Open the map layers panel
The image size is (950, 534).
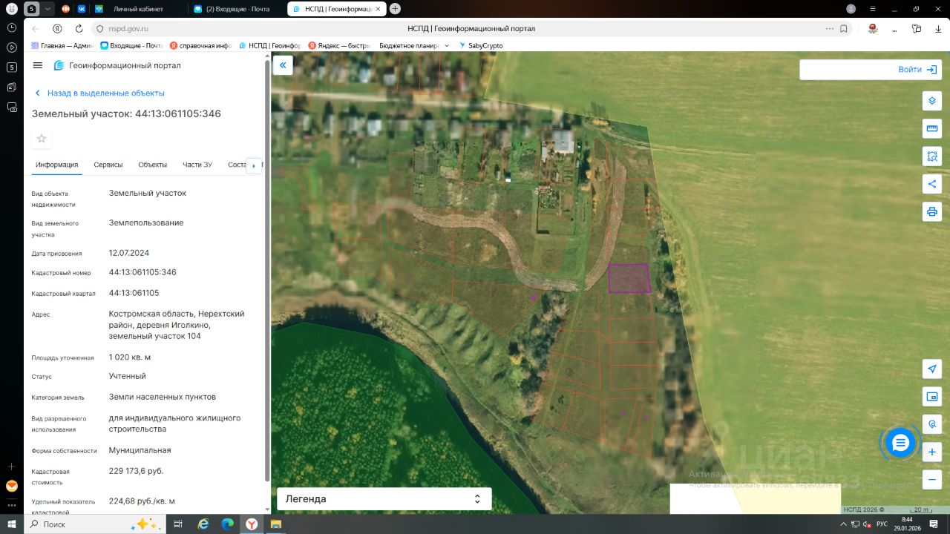[932, 101]
